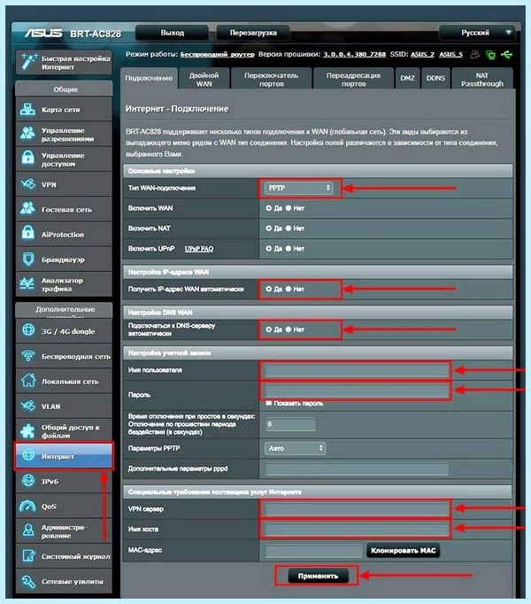The image size is (531, 604).
Task: Click the green USB status icon
Action: pyautogui.click(x=507, y=55)
